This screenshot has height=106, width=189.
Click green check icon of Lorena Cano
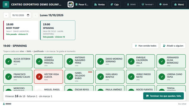coord(162,77)
